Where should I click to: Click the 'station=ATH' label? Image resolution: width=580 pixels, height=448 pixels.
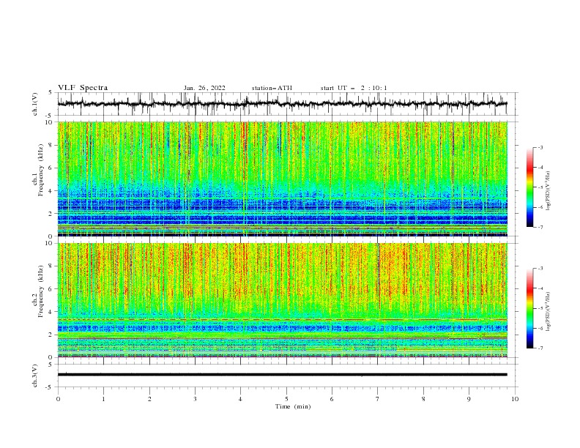point(272,88)
